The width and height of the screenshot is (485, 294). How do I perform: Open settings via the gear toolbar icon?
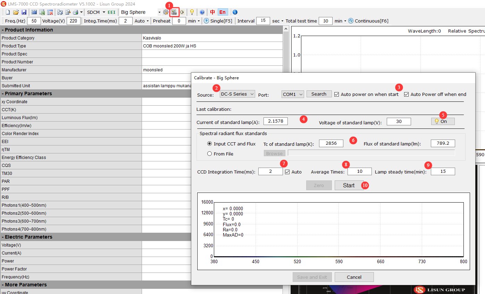(x=166, y=12)
